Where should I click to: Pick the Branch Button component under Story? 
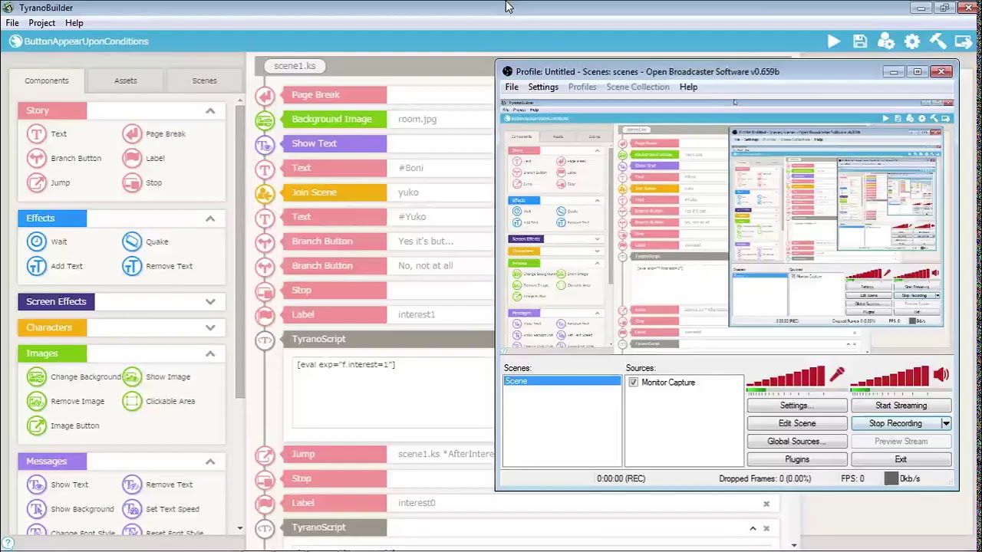[x=64, y=159]
